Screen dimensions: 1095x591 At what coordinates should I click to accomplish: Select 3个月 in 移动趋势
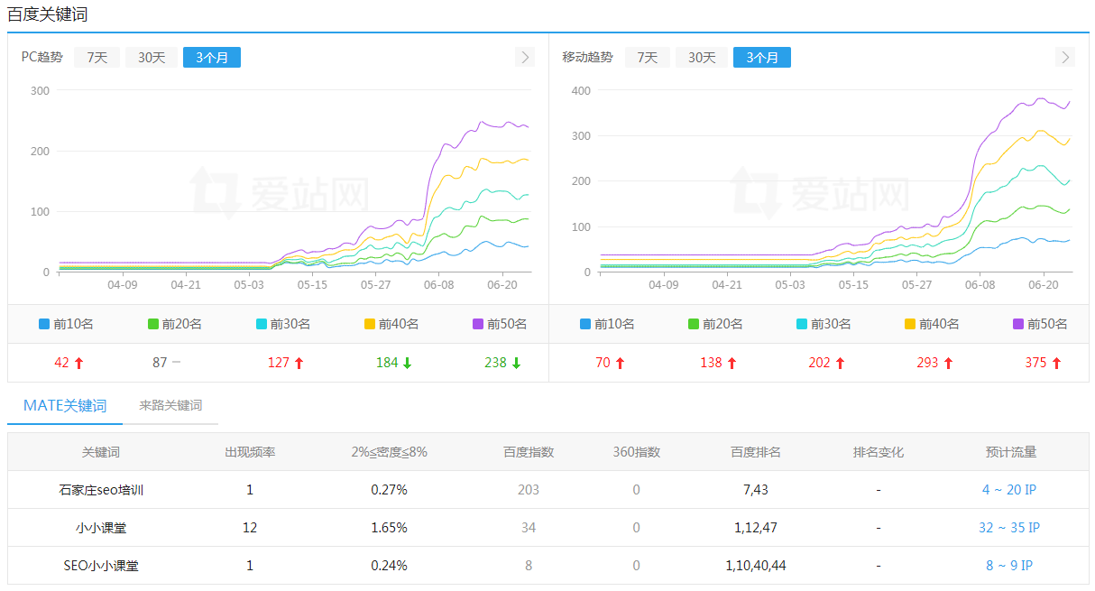pos(762,57)
